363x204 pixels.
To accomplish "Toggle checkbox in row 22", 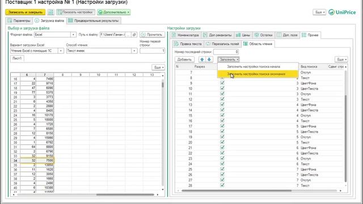I will pos(222,153).
